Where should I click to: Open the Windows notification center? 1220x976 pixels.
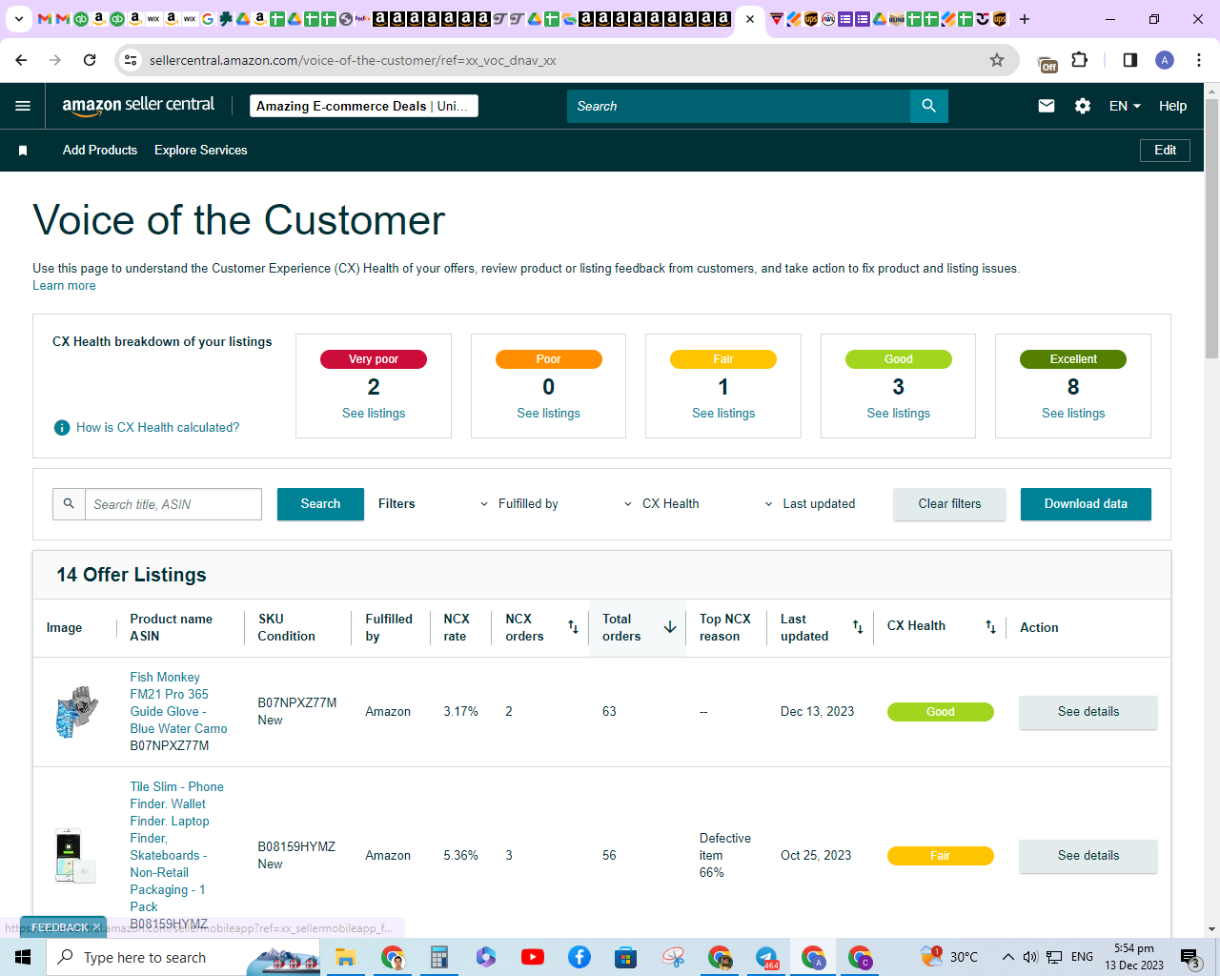(1189, 957)
